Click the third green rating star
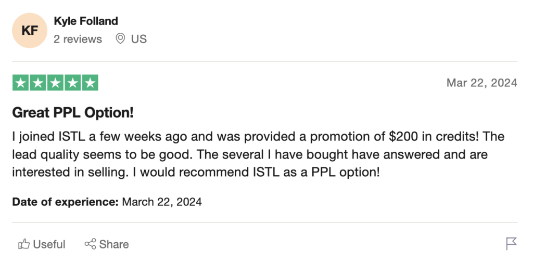This screenshot has height=263, width=533. [x=55, y=83]
